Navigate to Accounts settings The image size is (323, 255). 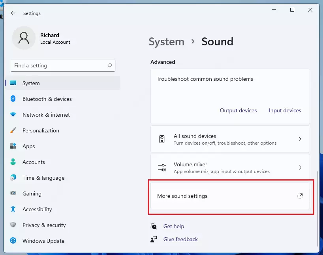click(x=63, y=162)
